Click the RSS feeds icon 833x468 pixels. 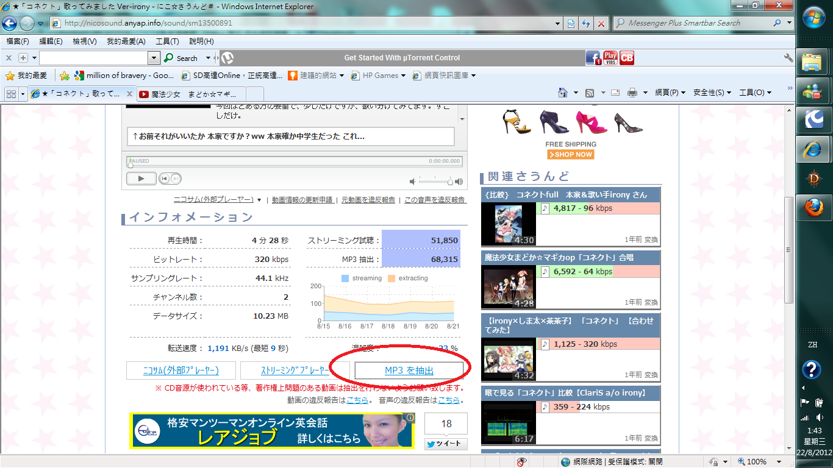[x=590, y=93]
